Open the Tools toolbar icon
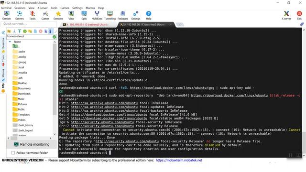Screen dimensions: 306x172 pos(33,15)
